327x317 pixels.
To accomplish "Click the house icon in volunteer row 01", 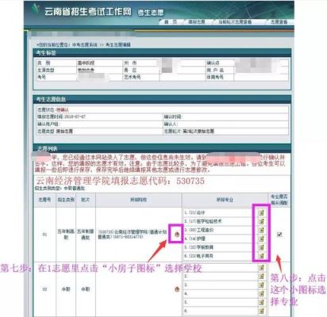I will coord(177,234).
